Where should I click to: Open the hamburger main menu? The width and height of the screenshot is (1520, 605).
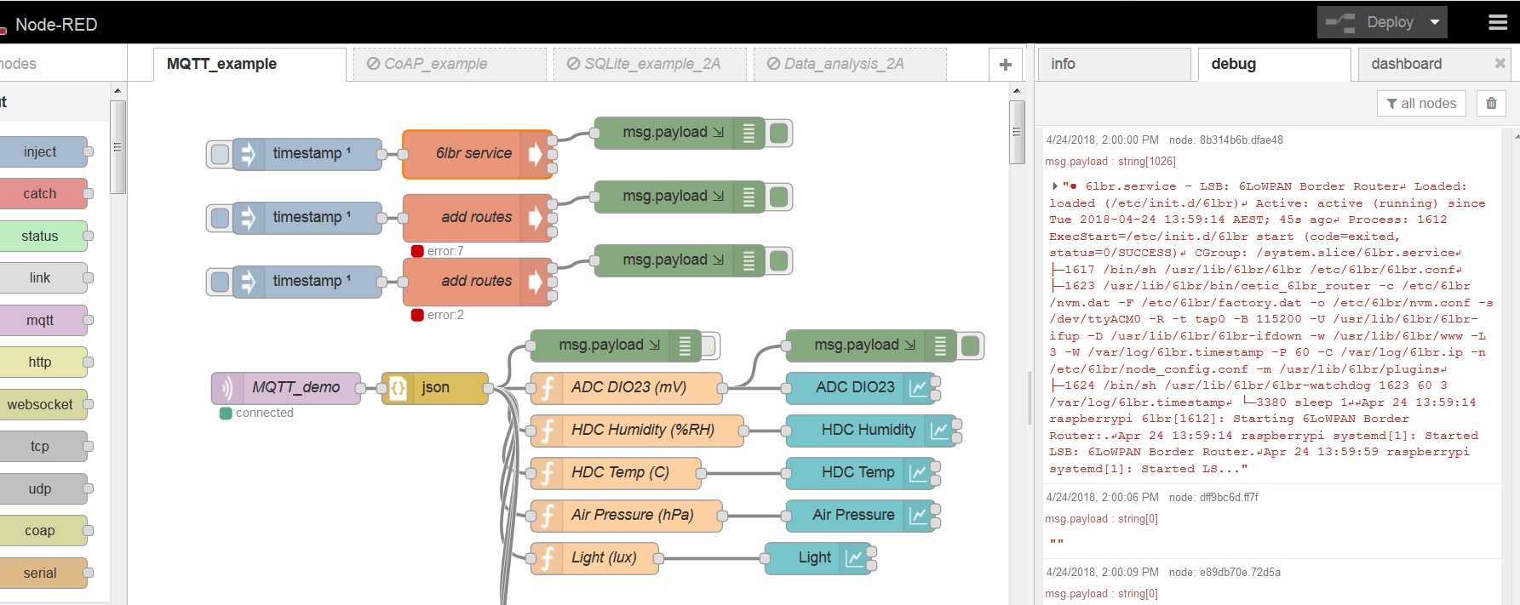coord(1498,22)
